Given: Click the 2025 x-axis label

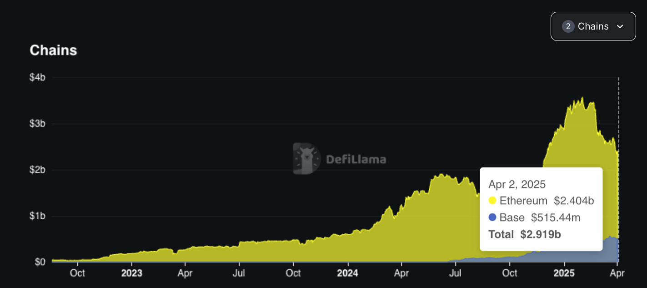Looking at the screenshot, I should pos(564,273).
